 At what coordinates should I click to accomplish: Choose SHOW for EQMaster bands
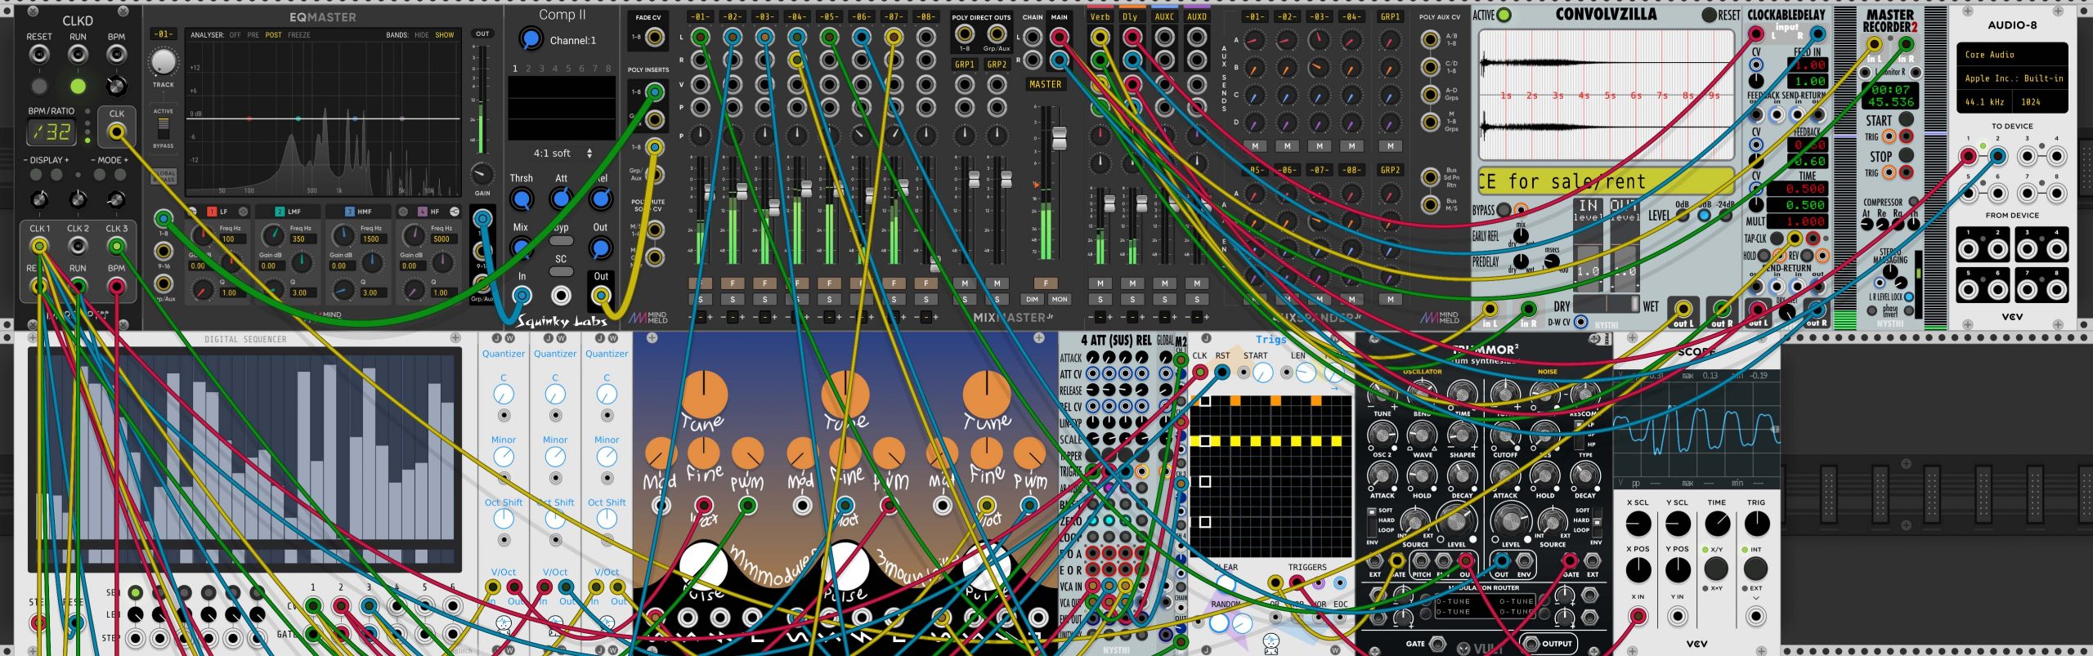(x=445, y=35)
